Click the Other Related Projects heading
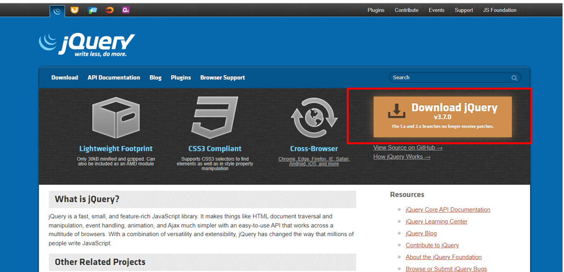 coord(100,262)
